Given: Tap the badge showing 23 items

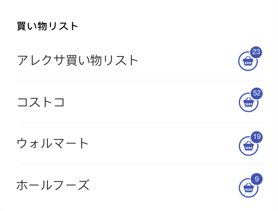Looking at the screenshot, I should pyautogui.click(x=256, y=52).
